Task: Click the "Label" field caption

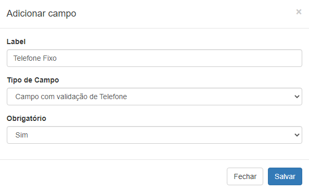Action: [x=16, y=42]
